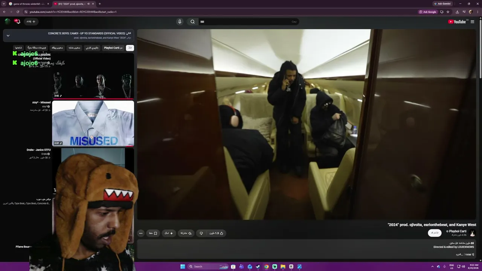Mute the playing YouTube tab audio icon
Viewport: 482px width, 271px height.
point(88,4)
